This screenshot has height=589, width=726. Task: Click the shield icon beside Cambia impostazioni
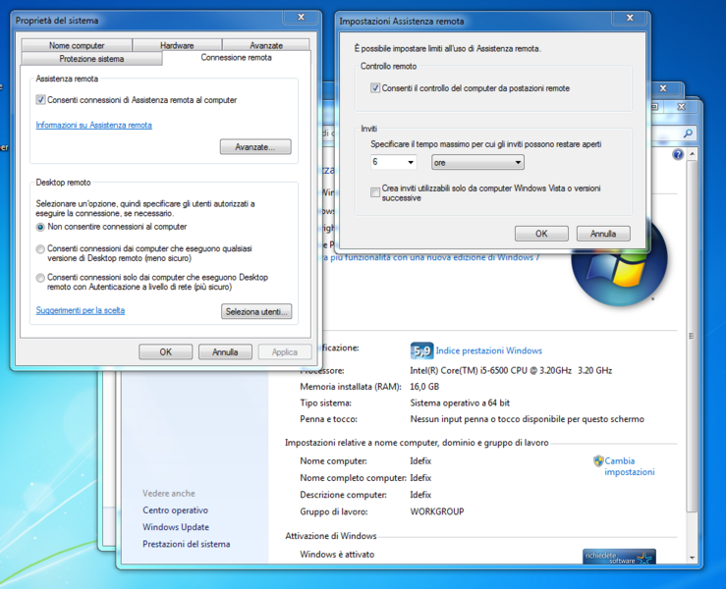click(x=598, y=460)
